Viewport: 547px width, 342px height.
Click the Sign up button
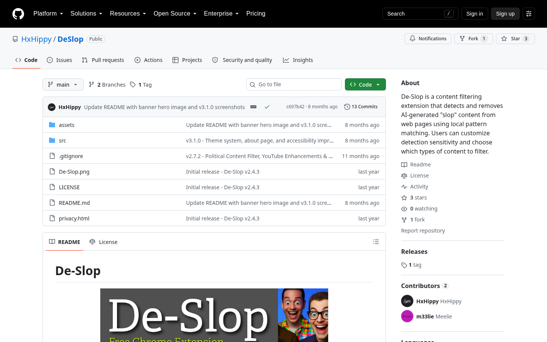(x=505, y=14)
